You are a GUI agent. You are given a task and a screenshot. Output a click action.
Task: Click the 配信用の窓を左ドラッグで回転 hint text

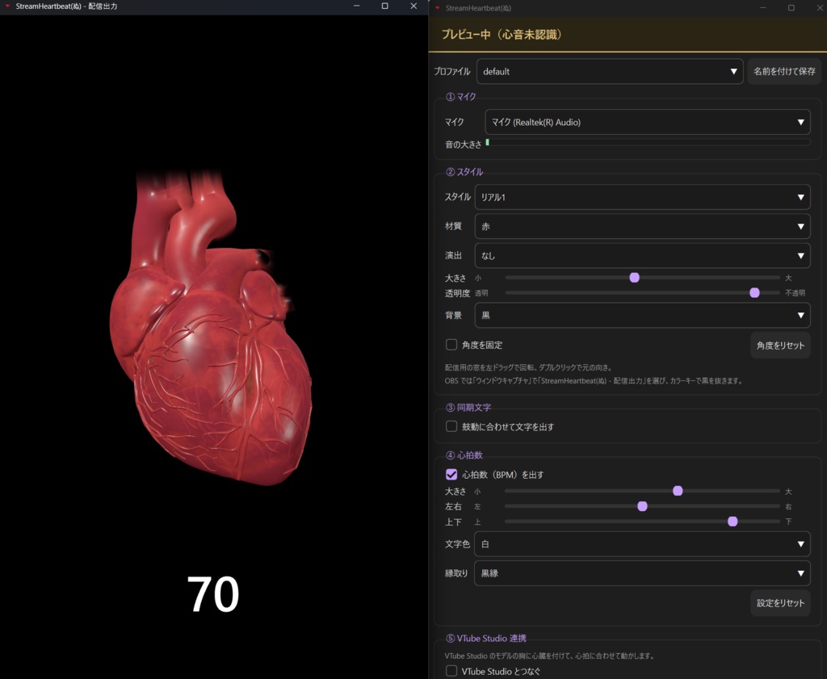528,367
